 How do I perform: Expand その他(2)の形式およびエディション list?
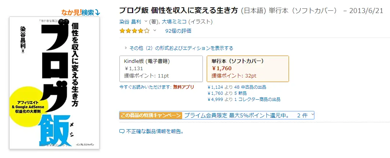point(179,48)
